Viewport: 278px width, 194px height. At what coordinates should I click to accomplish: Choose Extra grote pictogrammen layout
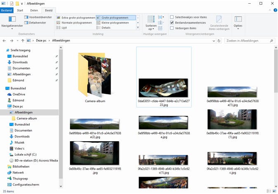tap(76, 18)
